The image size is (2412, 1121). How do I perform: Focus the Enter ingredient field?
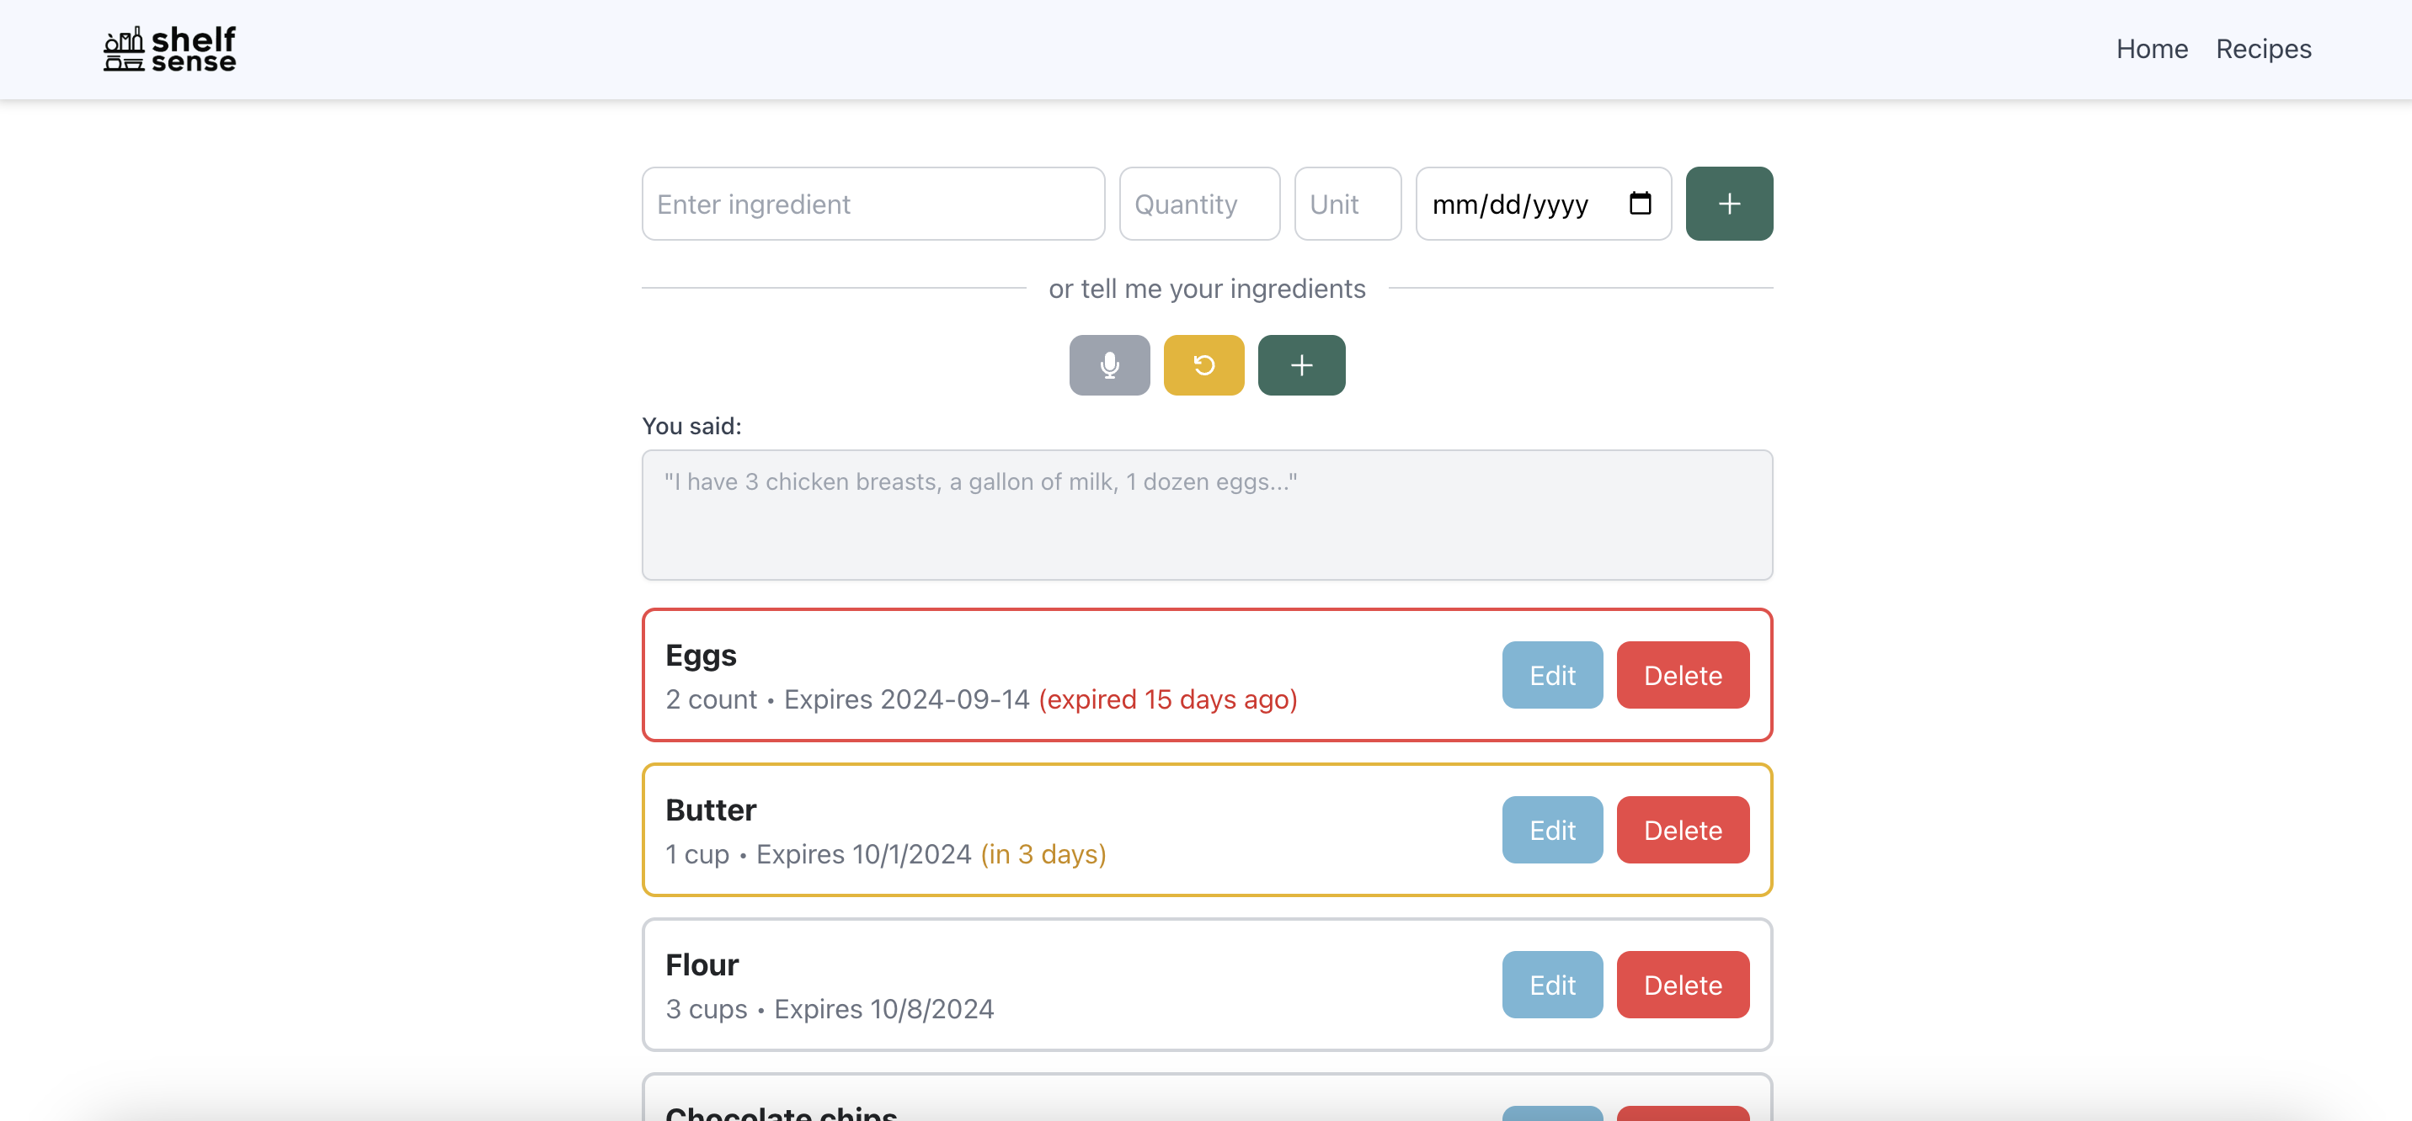coord(872,204)
